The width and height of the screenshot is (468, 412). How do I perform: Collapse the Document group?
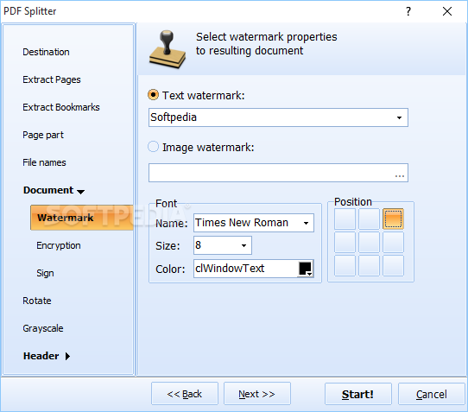coord(54,190)
